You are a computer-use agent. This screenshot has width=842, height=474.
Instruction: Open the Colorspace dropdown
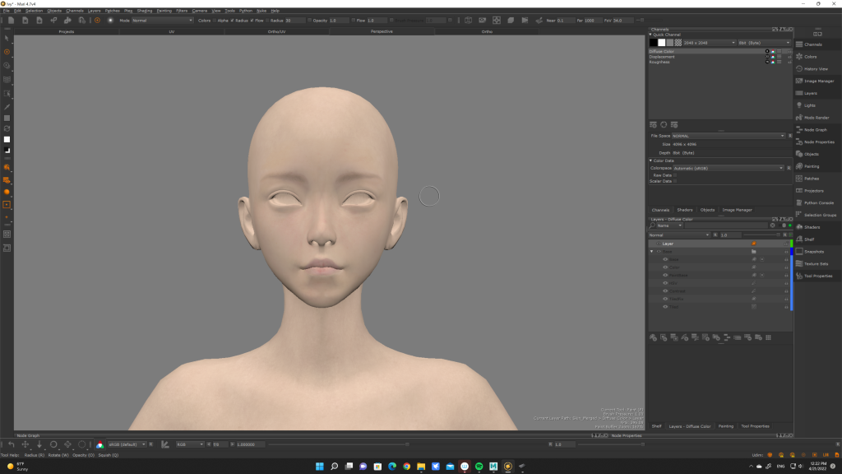(727, 168)
